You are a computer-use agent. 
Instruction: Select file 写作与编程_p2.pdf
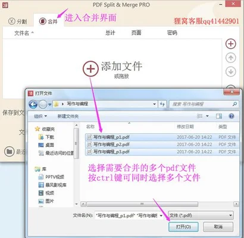coord(162,145)
